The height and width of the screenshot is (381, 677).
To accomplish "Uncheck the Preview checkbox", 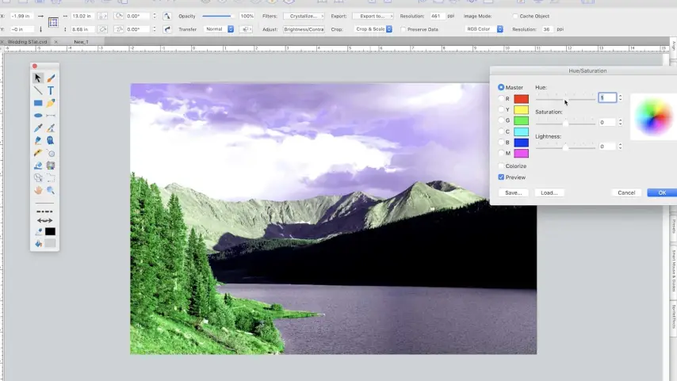I will (x=501, y=177).
